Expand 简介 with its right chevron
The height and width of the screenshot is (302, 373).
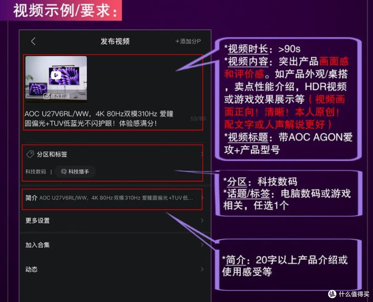[202, 198]
